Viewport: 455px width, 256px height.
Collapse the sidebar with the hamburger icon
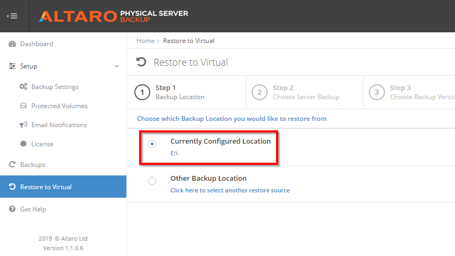(12, 16)
